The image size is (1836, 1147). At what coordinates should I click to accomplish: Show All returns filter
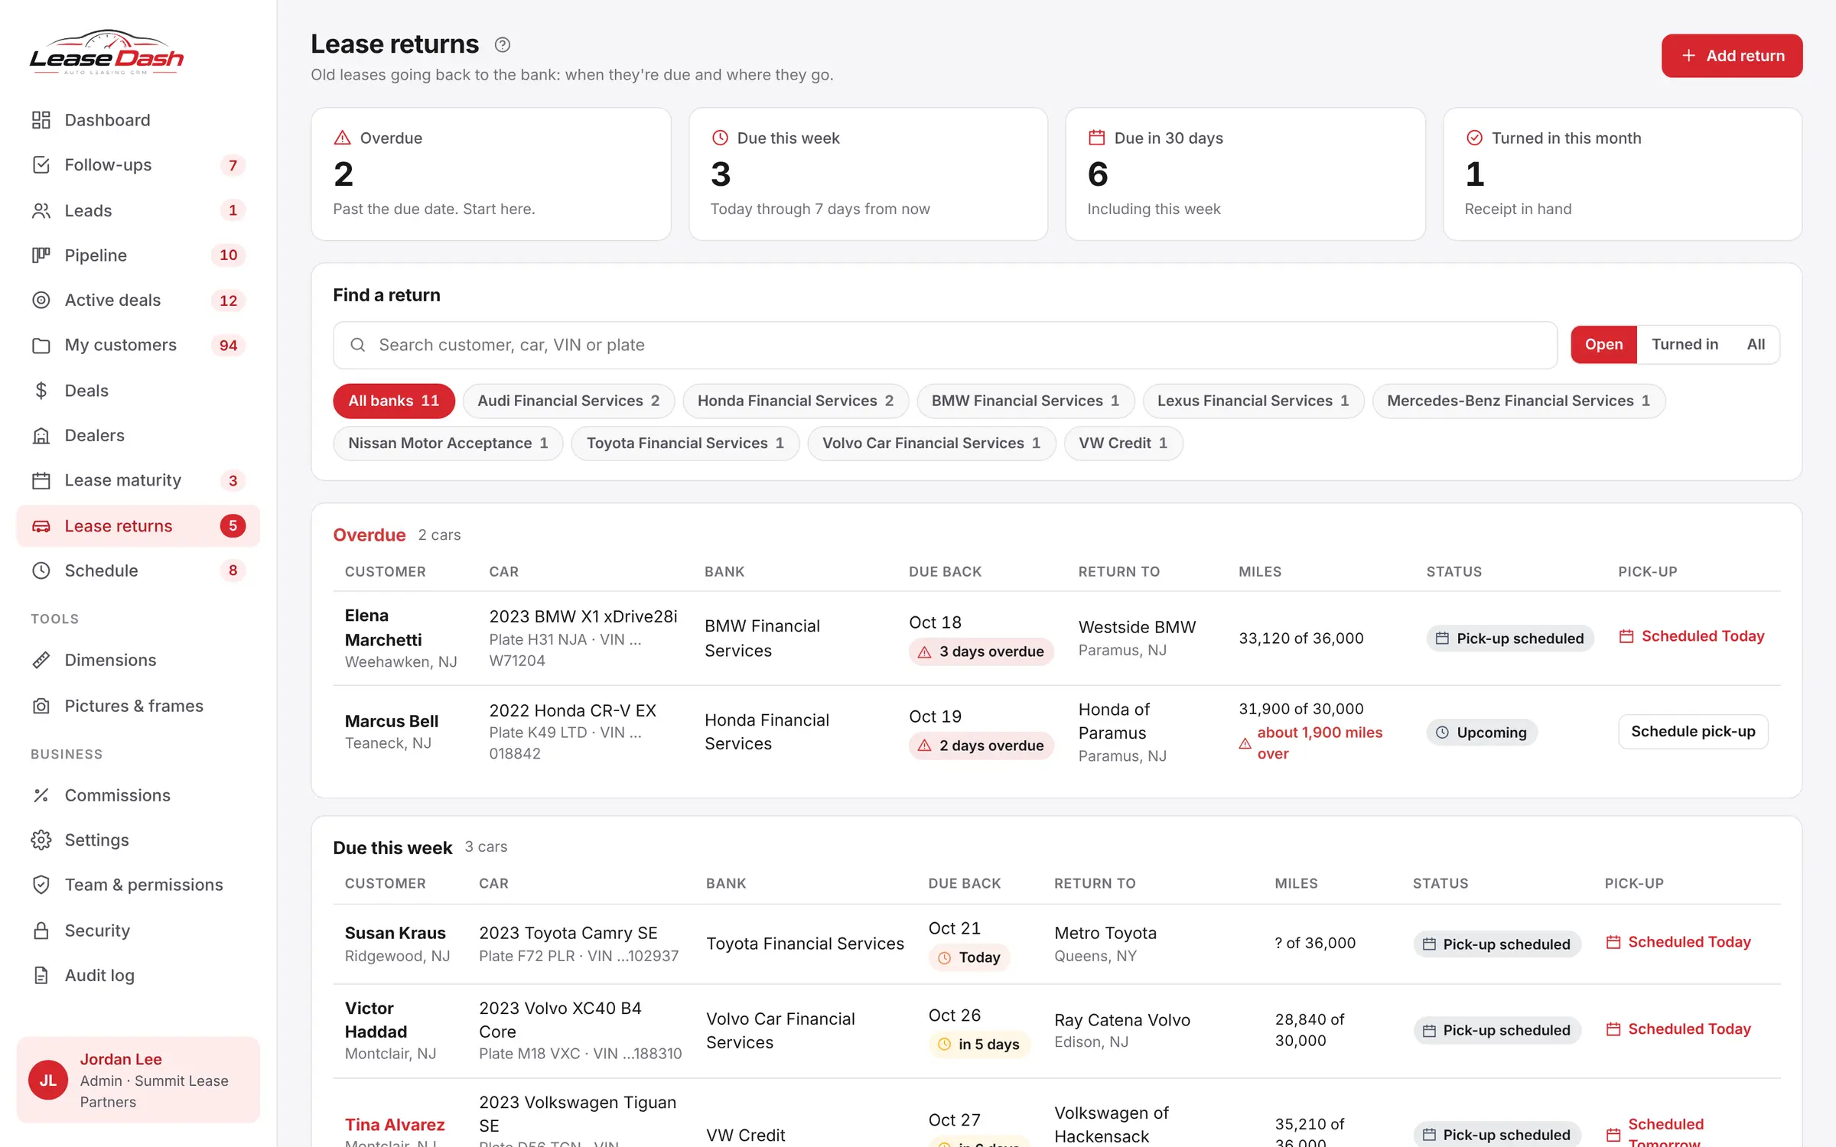[1756, 344]
